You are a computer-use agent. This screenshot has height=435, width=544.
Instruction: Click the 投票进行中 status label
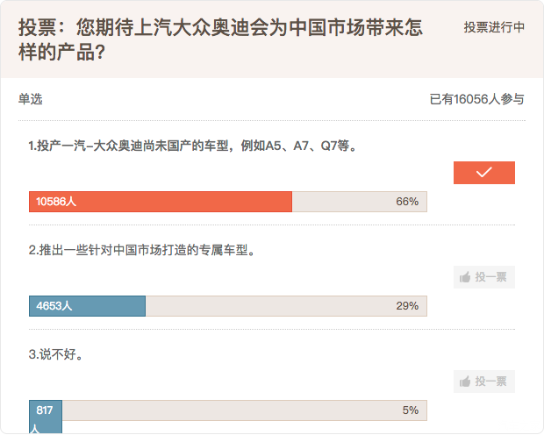[494, 27]
